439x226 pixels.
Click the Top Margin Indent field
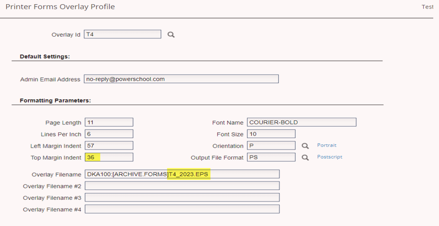(x=108, y=157)
